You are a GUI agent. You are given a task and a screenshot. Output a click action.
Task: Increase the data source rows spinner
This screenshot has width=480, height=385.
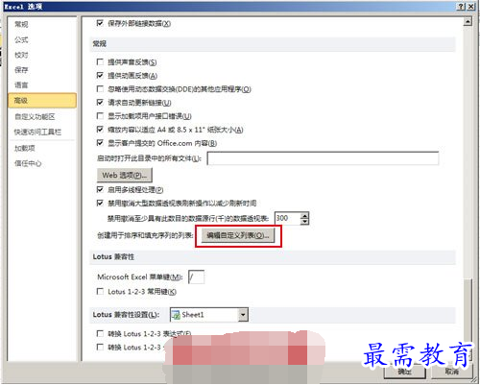tap(304, 215)
